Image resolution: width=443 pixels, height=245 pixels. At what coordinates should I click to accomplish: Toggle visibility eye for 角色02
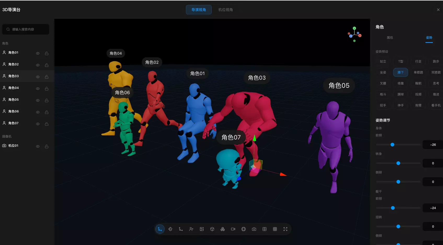pos(38,65)
